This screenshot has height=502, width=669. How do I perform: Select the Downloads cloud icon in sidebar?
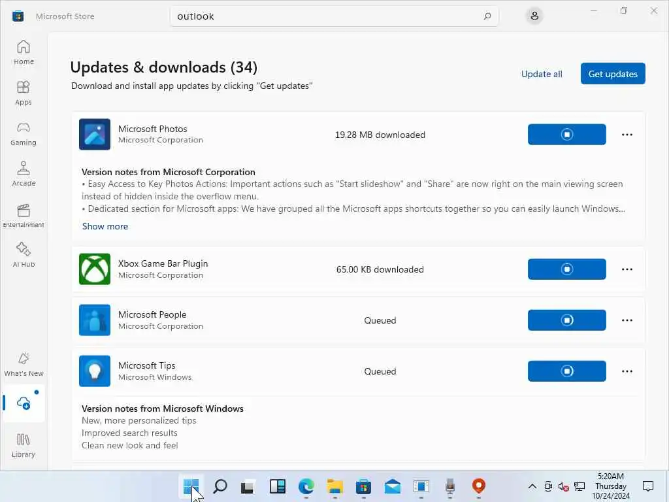point(24,403)
